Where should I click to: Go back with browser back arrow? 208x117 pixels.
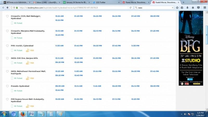(x=3, y=8)
